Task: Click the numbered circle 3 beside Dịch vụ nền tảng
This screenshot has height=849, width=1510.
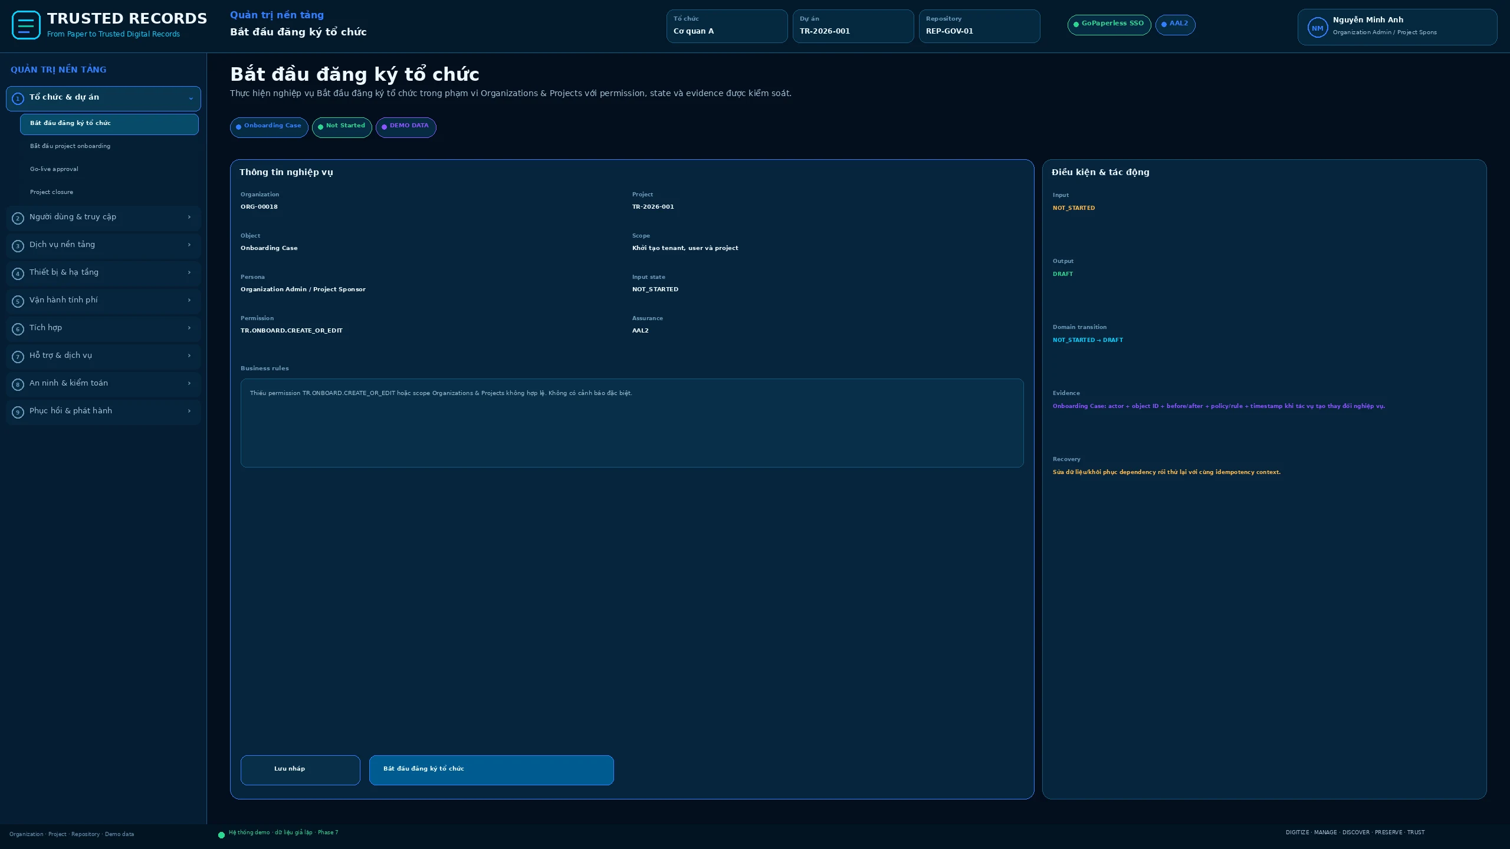Action: click(x=18, y=246)
